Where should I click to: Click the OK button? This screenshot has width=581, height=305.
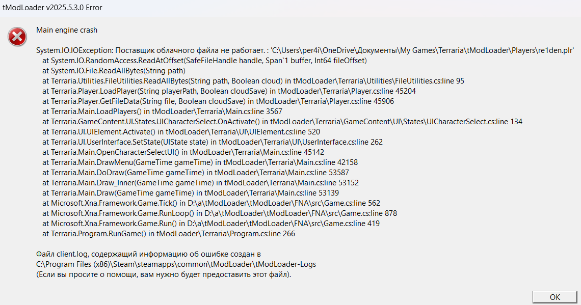pyautogui.click(x=555, y=297)
